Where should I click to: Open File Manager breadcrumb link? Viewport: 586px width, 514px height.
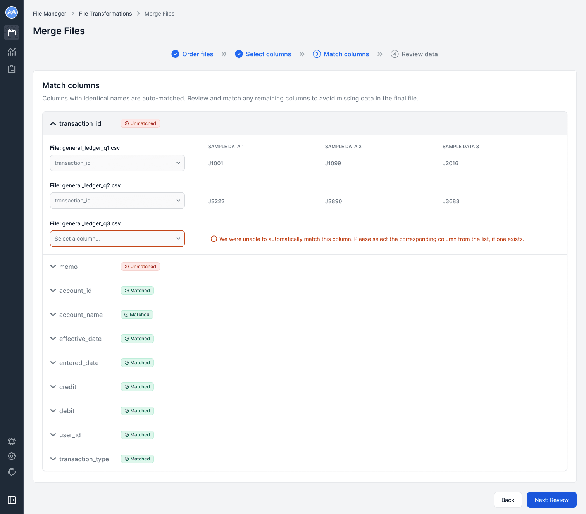50,14
